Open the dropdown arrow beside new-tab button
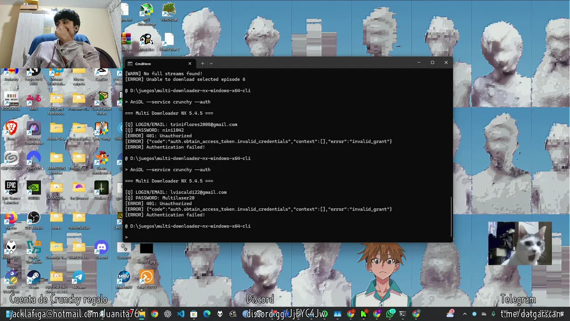 [x=211, y=63]
